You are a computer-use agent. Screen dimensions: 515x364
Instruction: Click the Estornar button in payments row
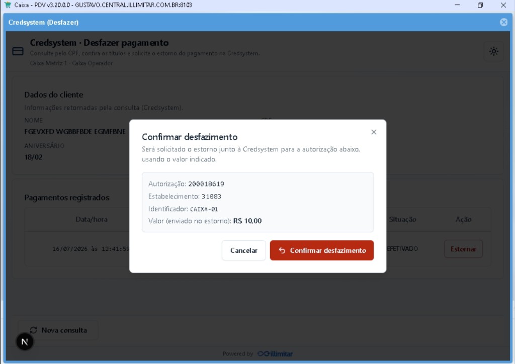(x=463, y=249)
